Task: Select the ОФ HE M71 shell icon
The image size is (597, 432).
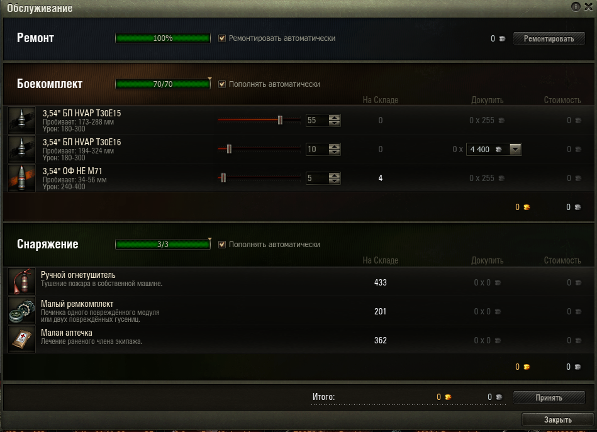Action: (x=21, y=178)
